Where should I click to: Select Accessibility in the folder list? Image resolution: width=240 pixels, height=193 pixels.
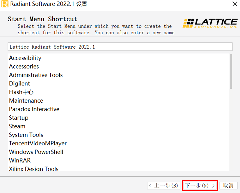point(25,58)
